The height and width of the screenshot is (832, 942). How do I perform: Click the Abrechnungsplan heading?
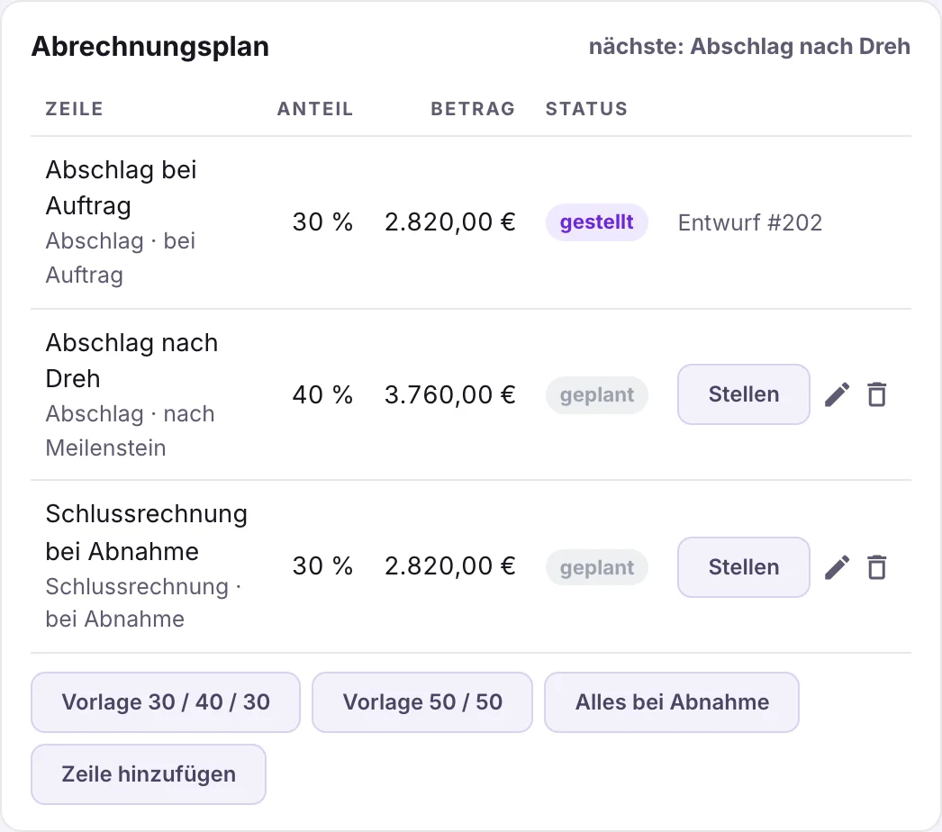150,46
